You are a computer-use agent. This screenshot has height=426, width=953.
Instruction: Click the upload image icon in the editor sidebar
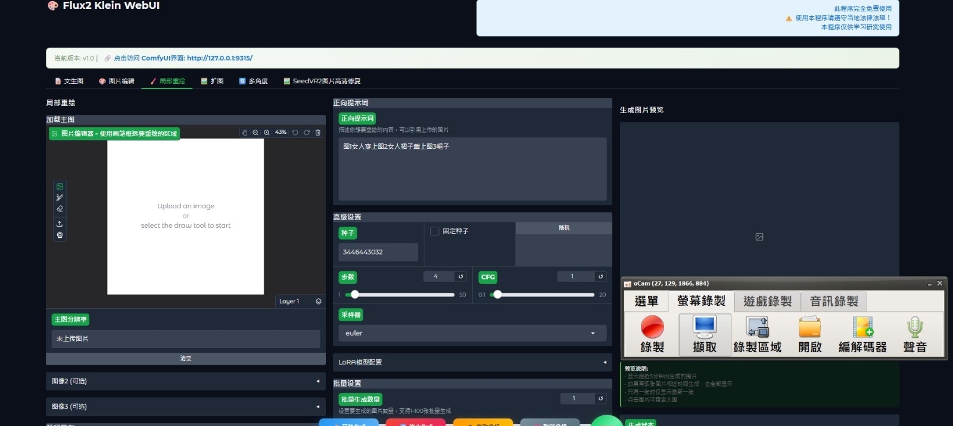tap(60, 224)
